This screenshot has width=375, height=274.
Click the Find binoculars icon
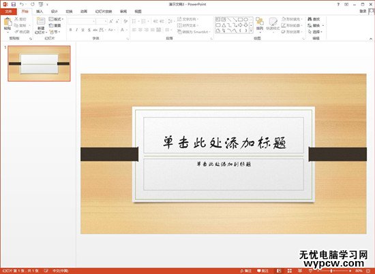(x=310, y=19)
